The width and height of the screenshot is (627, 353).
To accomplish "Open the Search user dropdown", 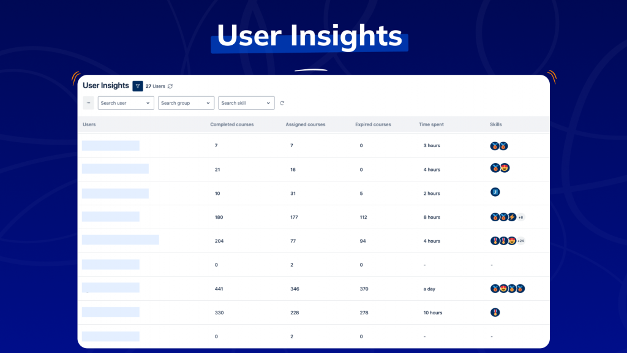I will pyautogui.click(x=126, y=103).
